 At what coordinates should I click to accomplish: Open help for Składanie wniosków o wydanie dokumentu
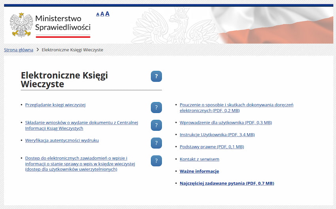click(x=156, y=125)
